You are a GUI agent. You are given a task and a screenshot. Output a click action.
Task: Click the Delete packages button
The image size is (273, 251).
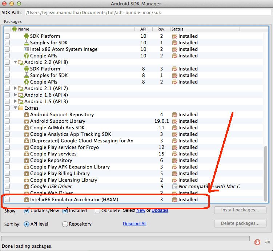pos(240,223)
